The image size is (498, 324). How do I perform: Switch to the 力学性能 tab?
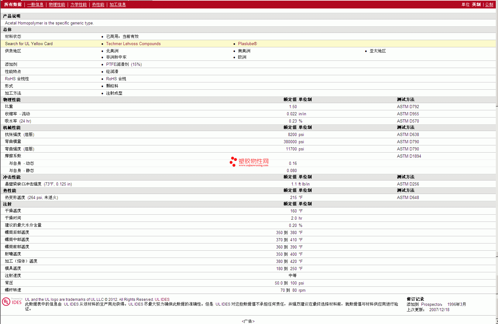tap(78, 4)
